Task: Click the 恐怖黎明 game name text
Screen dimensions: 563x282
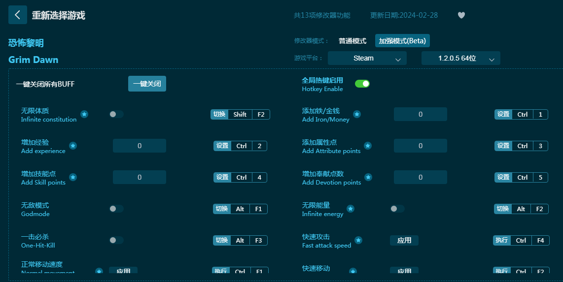Action: click(x=26, y=43)
